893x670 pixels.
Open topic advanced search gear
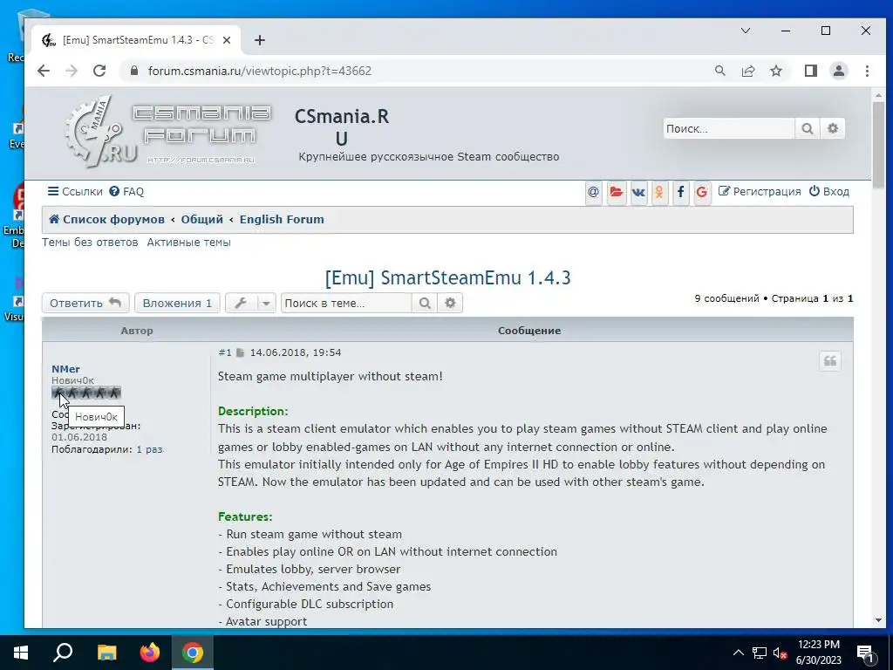coord(450,303)
